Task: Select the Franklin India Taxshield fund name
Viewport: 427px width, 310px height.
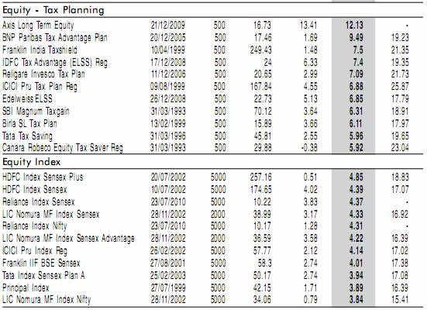Action: pyautogui.click(x=40, y=50)
